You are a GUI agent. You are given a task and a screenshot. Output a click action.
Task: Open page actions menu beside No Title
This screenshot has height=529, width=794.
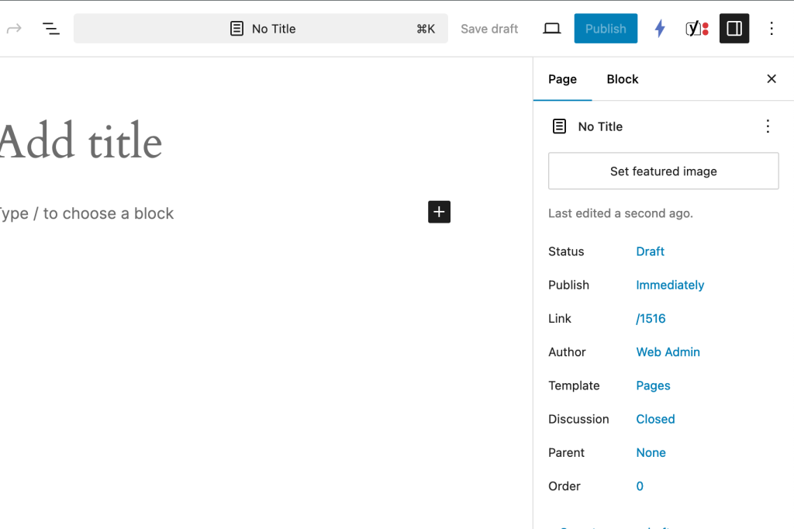click(768, 126)
